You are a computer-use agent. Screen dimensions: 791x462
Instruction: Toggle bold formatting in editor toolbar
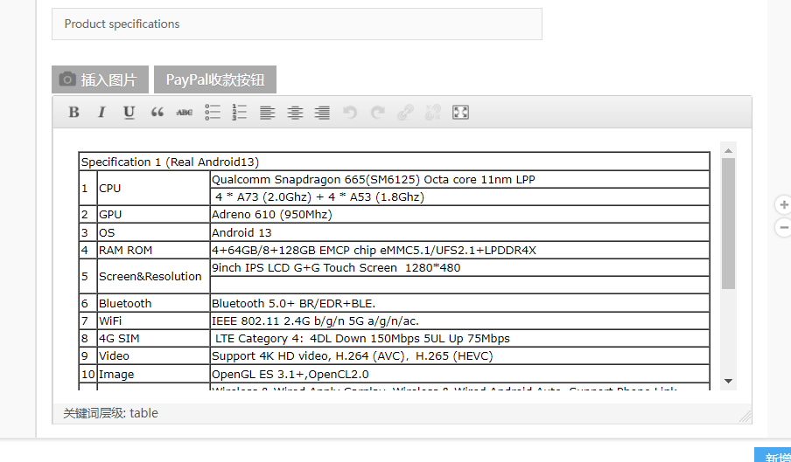[74, 112]
